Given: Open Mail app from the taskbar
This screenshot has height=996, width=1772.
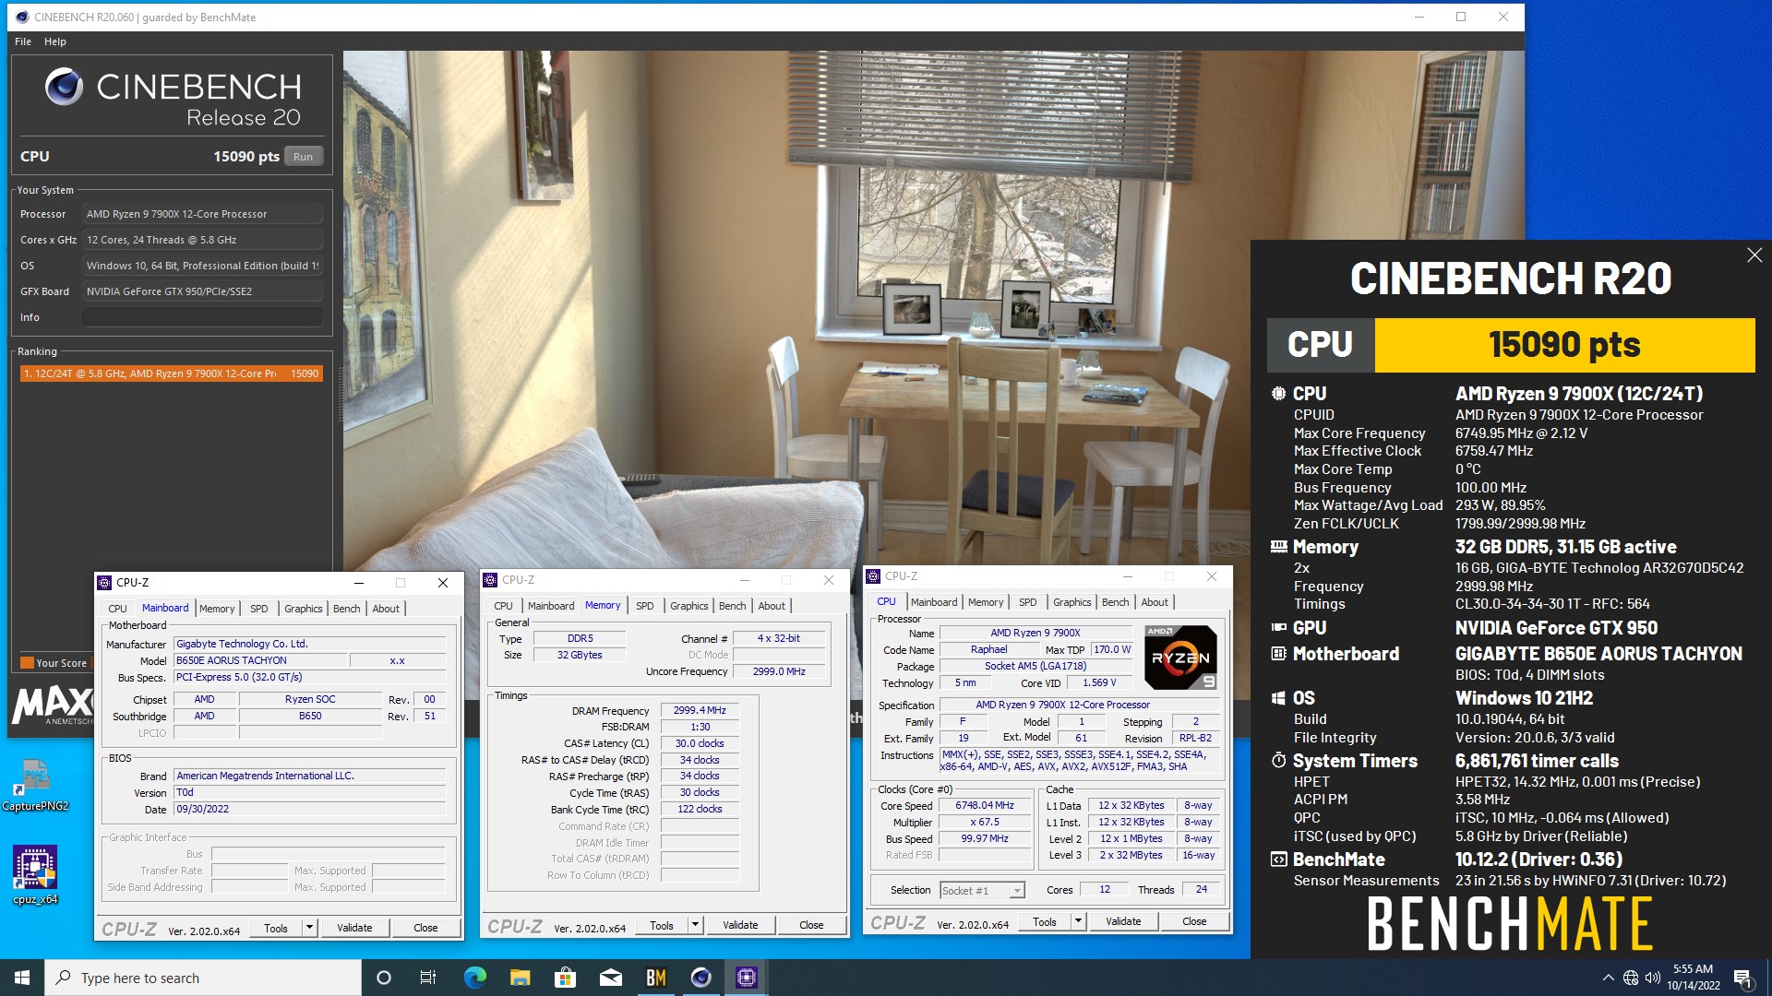Looking at the screenshot, I should (x=611, y=978).
